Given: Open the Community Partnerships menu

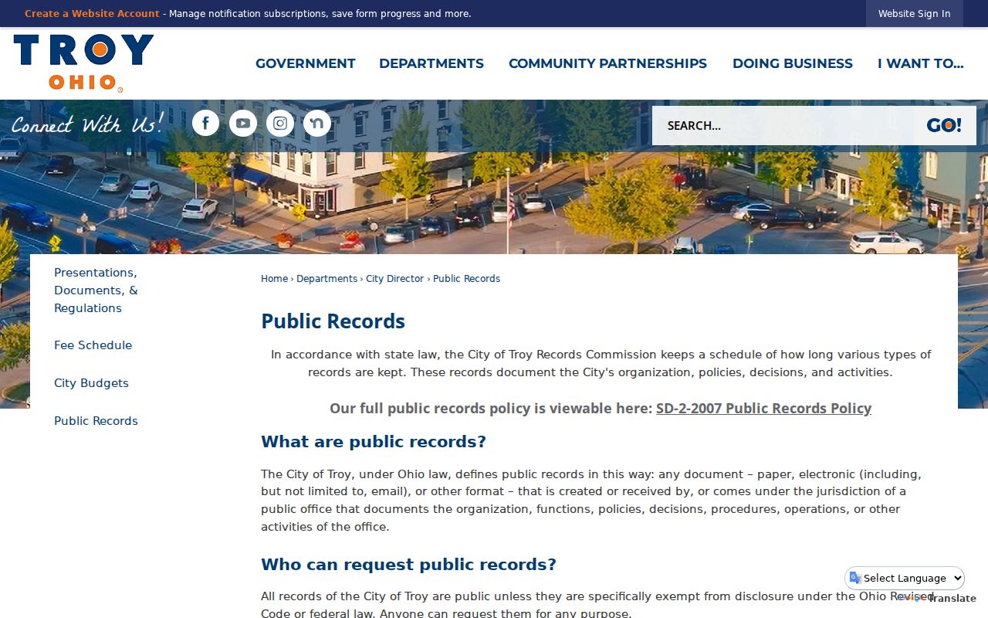Looking at the screenshot, I should [607, 63].
